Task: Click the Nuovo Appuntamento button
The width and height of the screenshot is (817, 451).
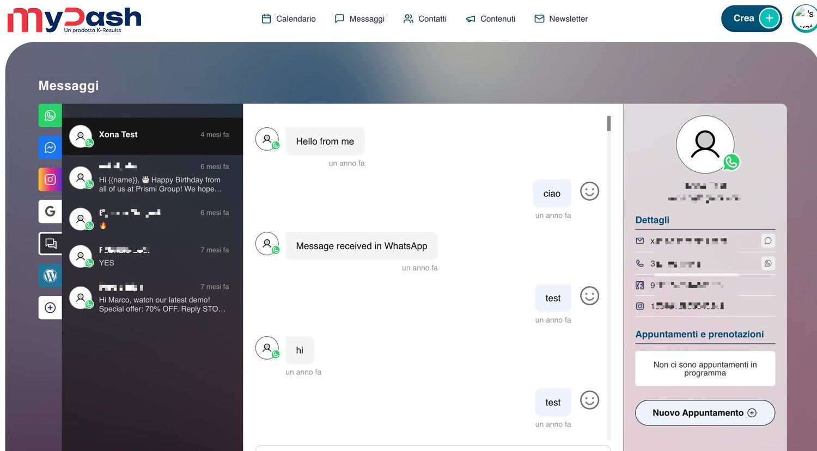Action: click(x=705, y=413)
